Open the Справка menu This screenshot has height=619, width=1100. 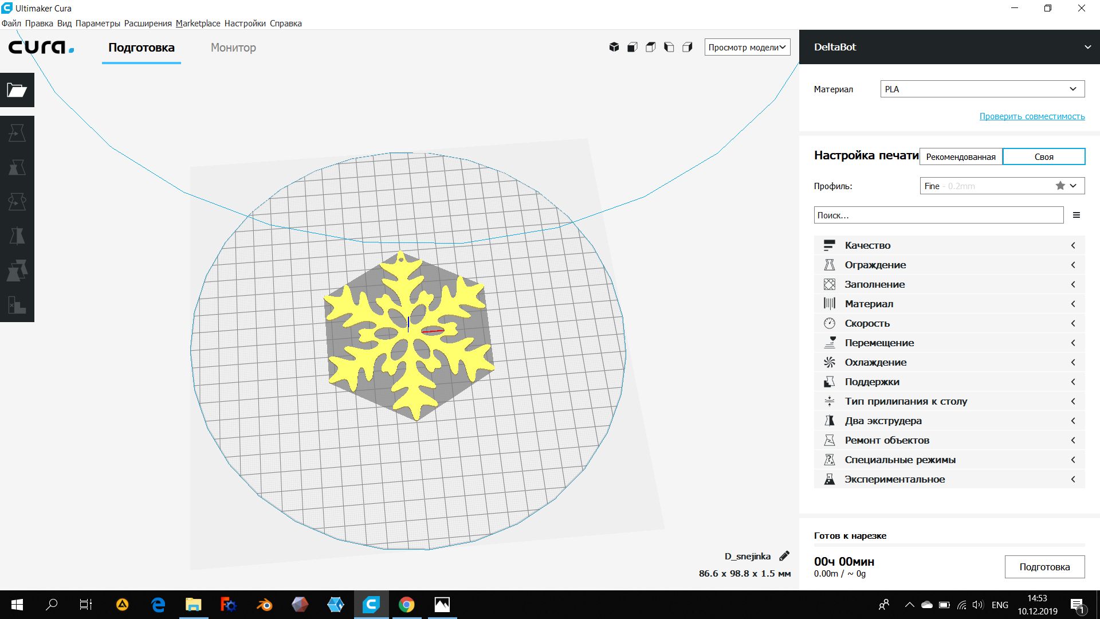click(x=285, y=23)
